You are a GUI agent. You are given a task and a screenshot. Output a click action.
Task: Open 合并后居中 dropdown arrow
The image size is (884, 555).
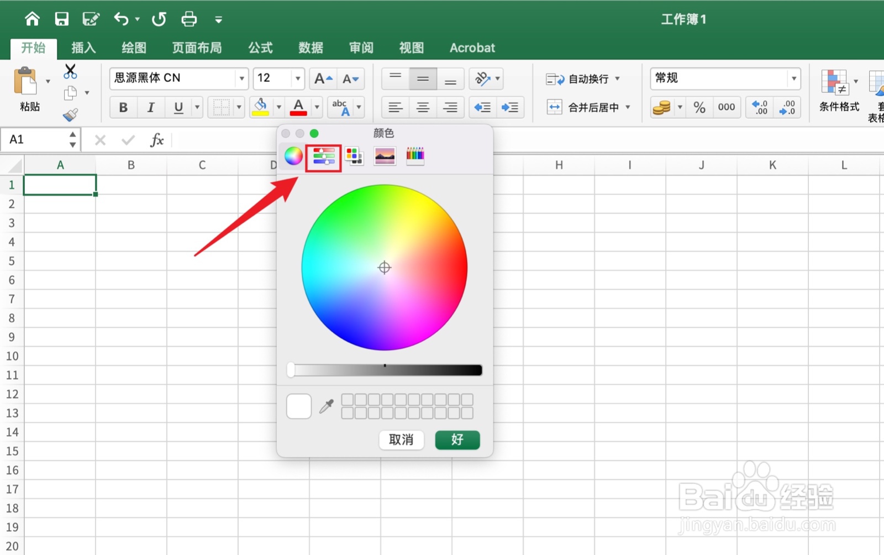coord(628,107)
